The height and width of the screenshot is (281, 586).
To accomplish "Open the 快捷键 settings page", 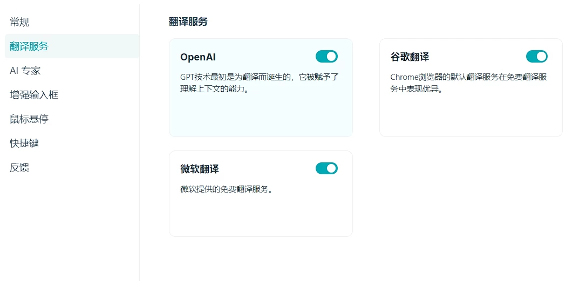I will point(24,143).
